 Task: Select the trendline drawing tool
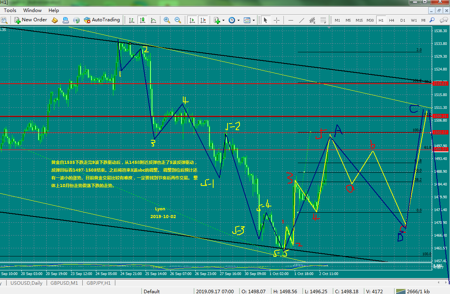(302, 20)
